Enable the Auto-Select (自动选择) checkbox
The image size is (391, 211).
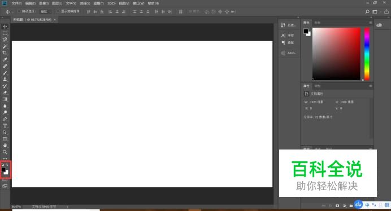coord(19,11)
